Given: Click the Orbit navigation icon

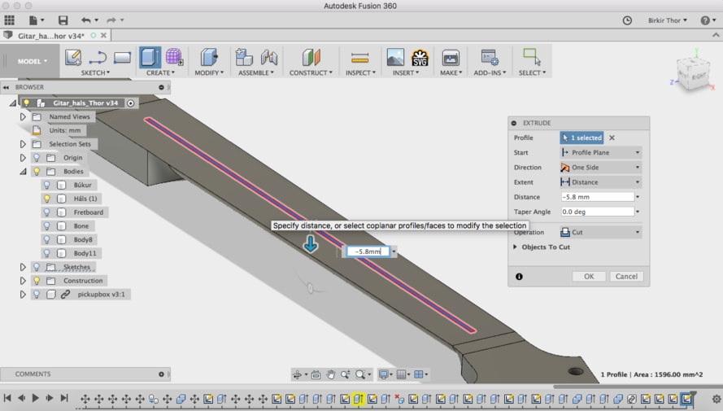Looking at the screenshot, I should [x=298, y=374].
